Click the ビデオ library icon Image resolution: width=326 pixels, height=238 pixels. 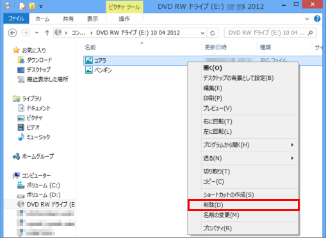pos(21,127)
